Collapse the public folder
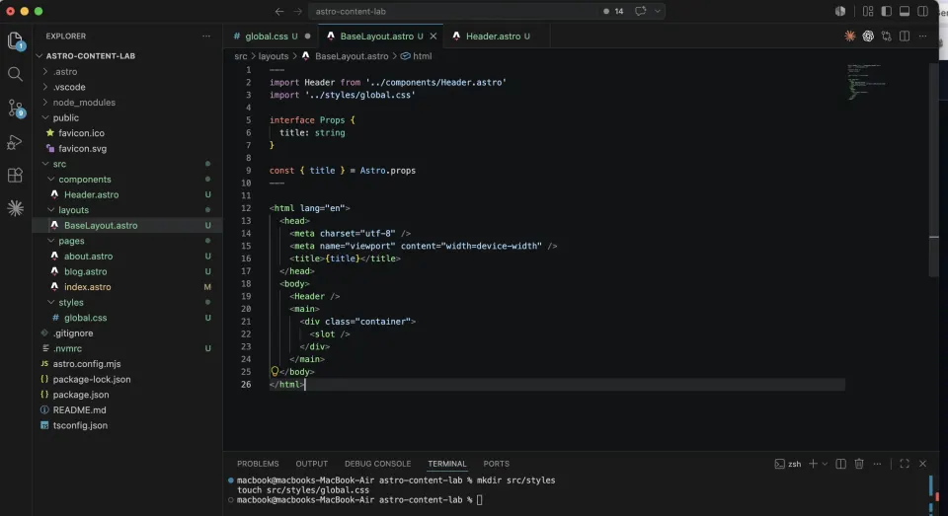Screen dimensions: 948x516 (x=127, y=117)
